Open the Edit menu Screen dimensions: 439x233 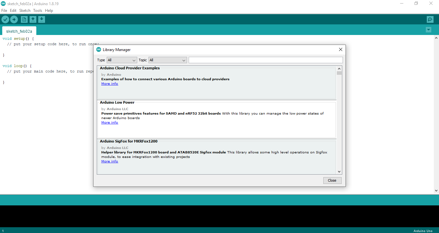point(13,11)
